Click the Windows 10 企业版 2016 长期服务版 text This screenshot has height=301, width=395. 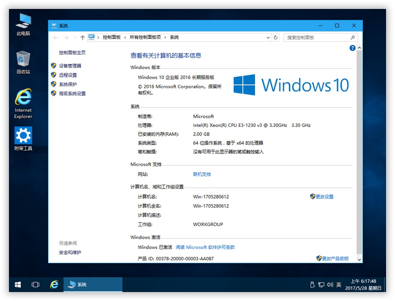pyautogui.click(x=176, y=77)
